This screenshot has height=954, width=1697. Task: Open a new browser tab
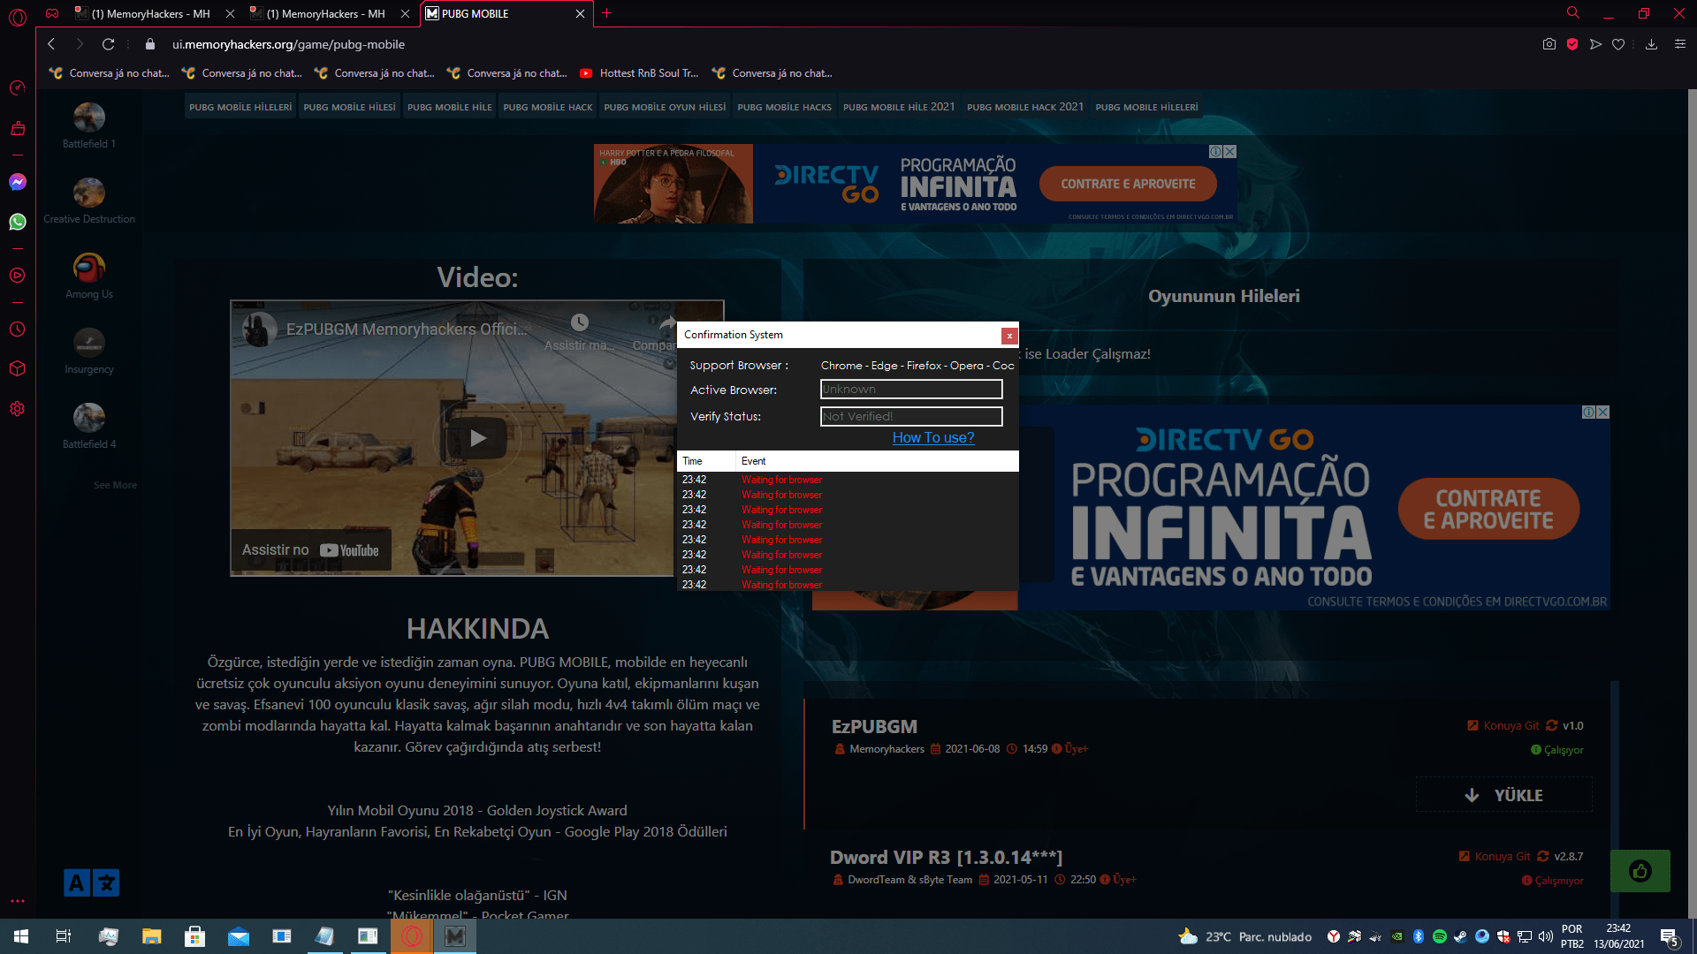607,13
